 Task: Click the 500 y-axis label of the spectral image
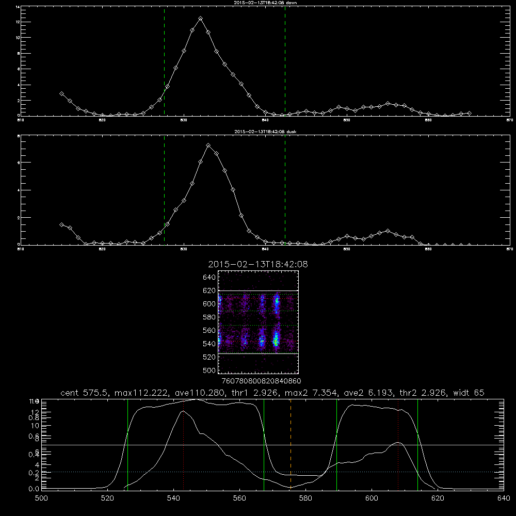pos(209,370)
